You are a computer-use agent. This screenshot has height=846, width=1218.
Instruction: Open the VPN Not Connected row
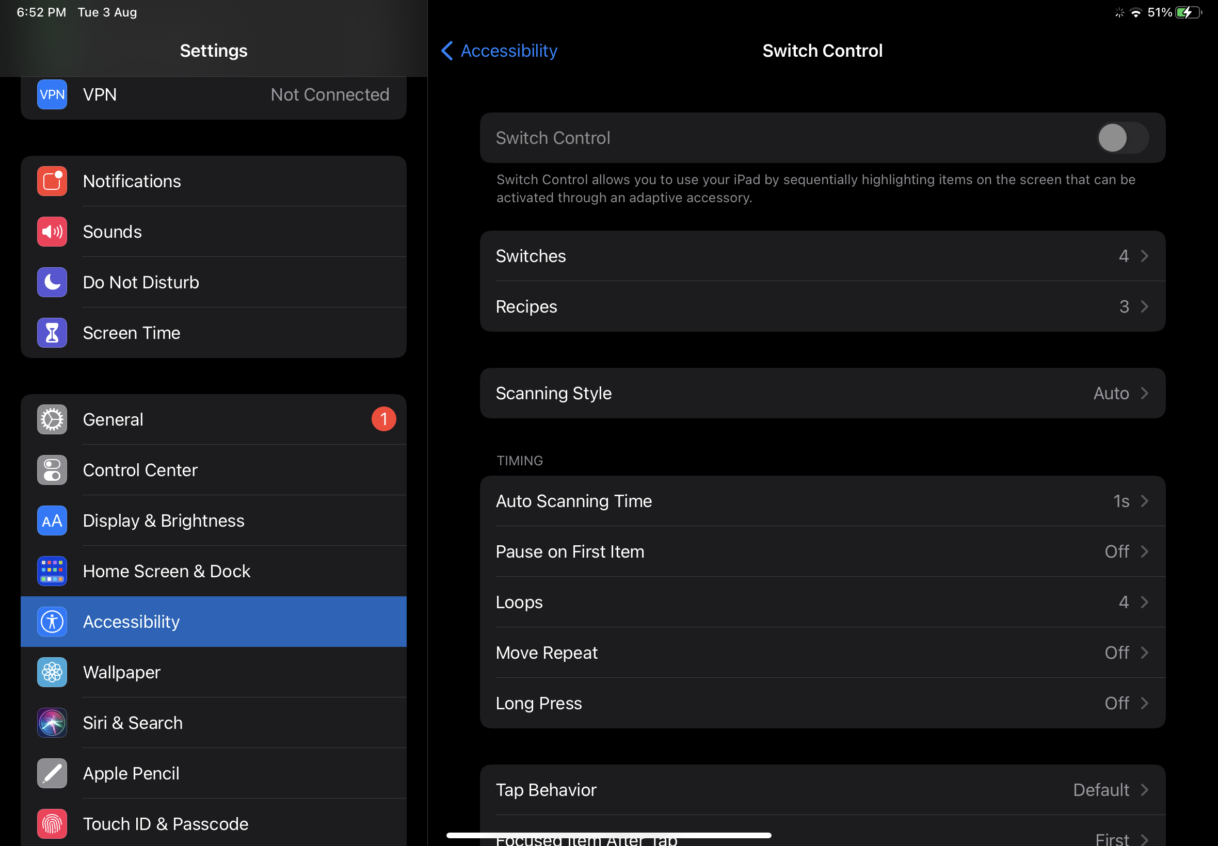[213, 95]
